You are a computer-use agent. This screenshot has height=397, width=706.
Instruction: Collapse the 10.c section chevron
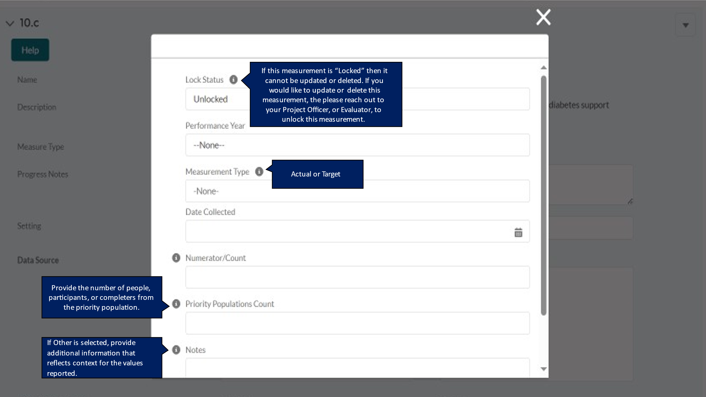pyautogui.click(x=10, y=23)
